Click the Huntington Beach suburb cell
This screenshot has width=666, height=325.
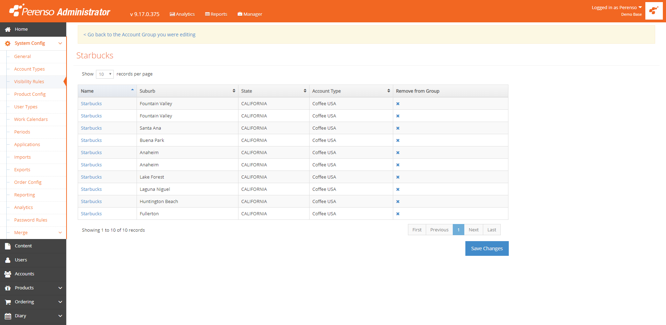pos(187,202)
